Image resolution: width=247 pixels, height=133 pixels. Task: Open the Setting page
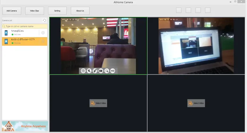tap(57, 11)
